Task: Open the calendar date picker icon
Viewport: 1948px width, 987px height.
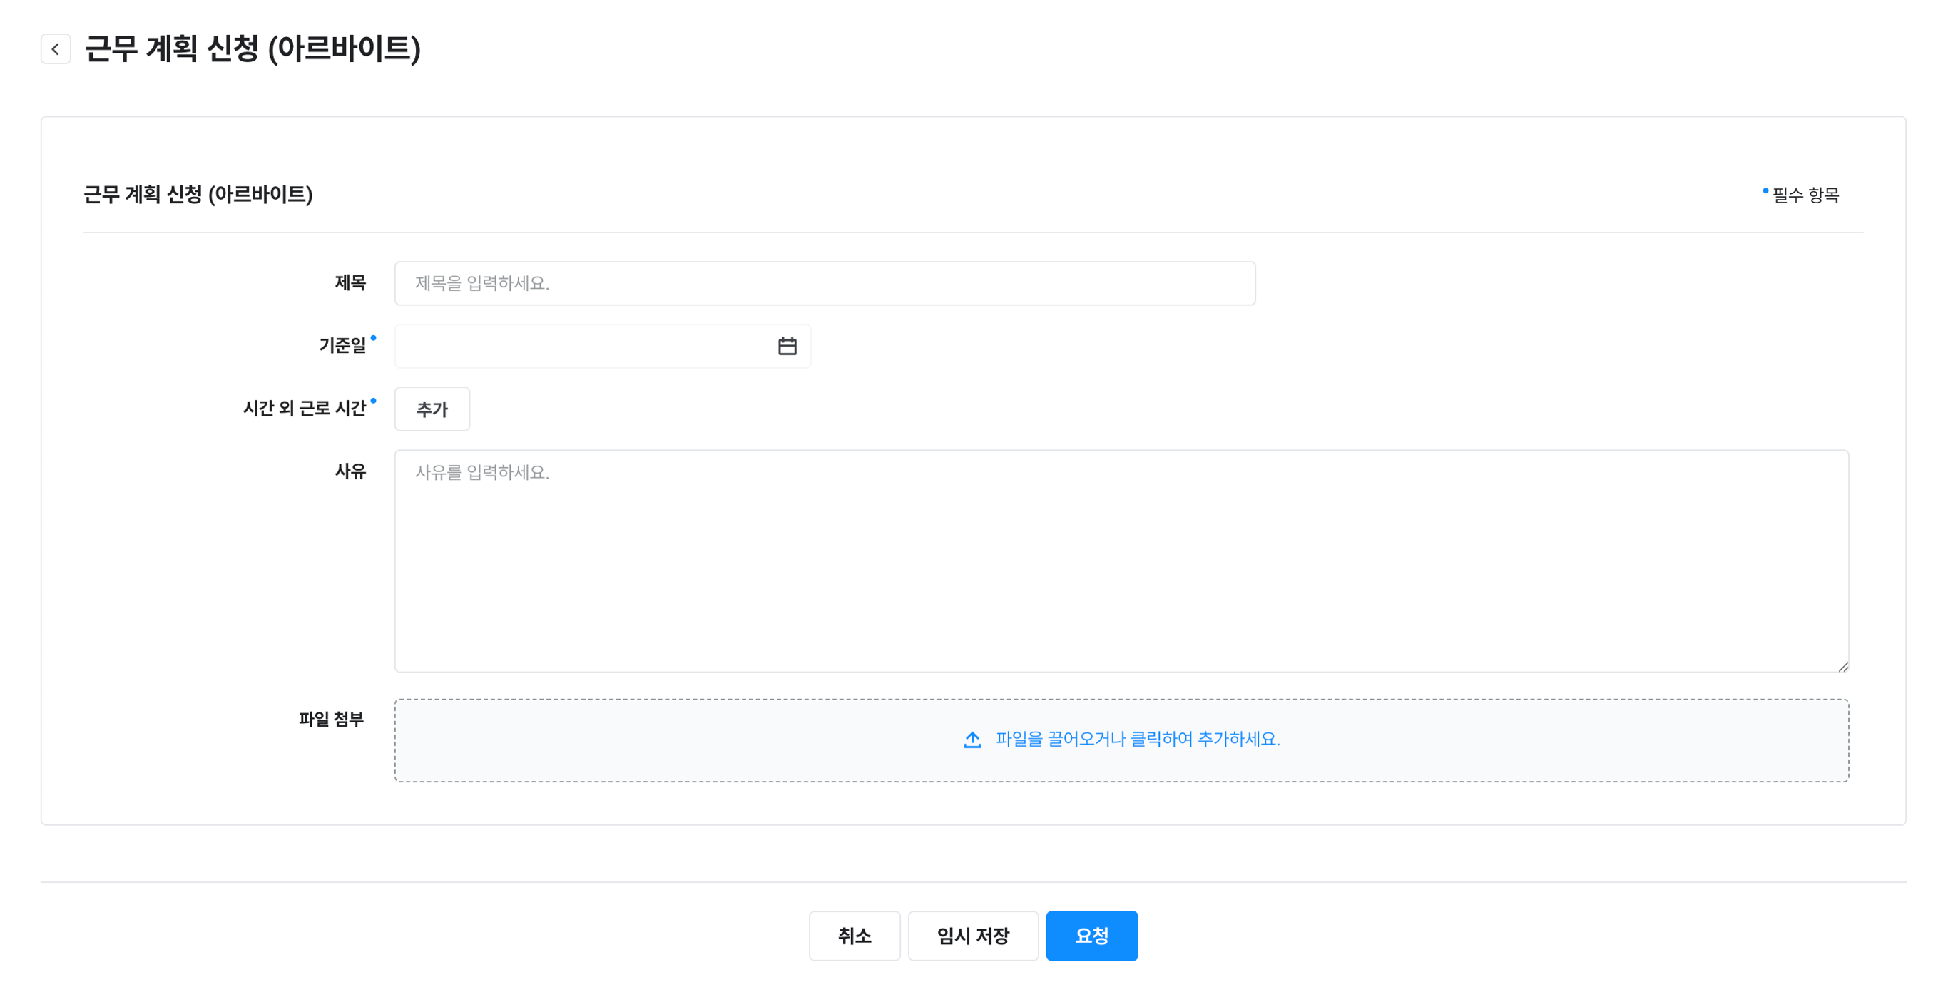Action: click(787, 347)
